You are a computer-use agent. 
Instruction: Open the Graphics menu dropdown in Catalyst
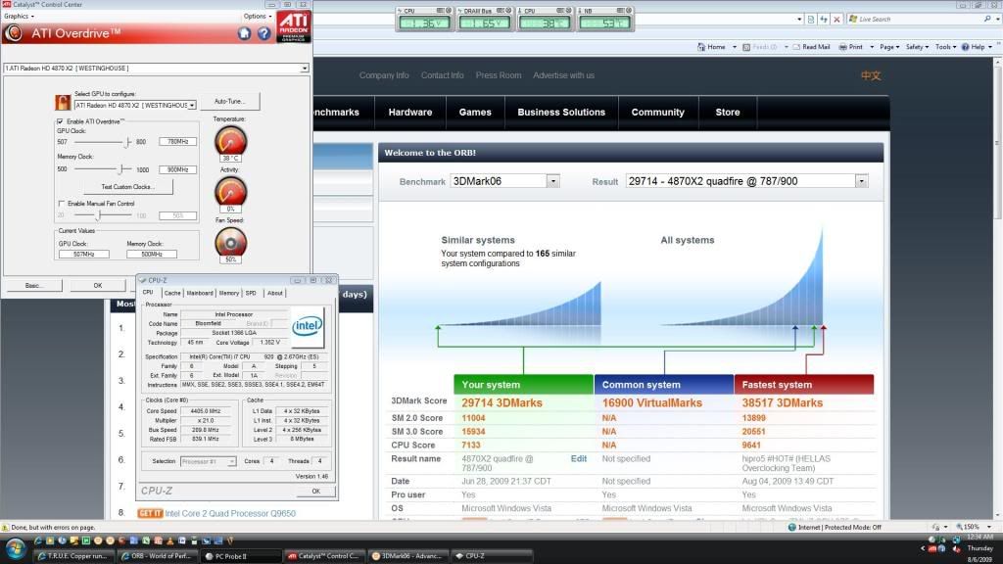click(x=19, y=16)
